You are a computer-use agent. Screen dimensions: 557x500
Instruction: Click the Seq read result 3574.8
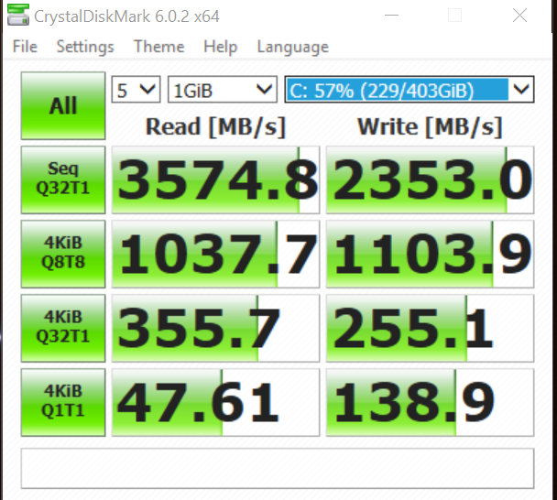click(215, 179)
